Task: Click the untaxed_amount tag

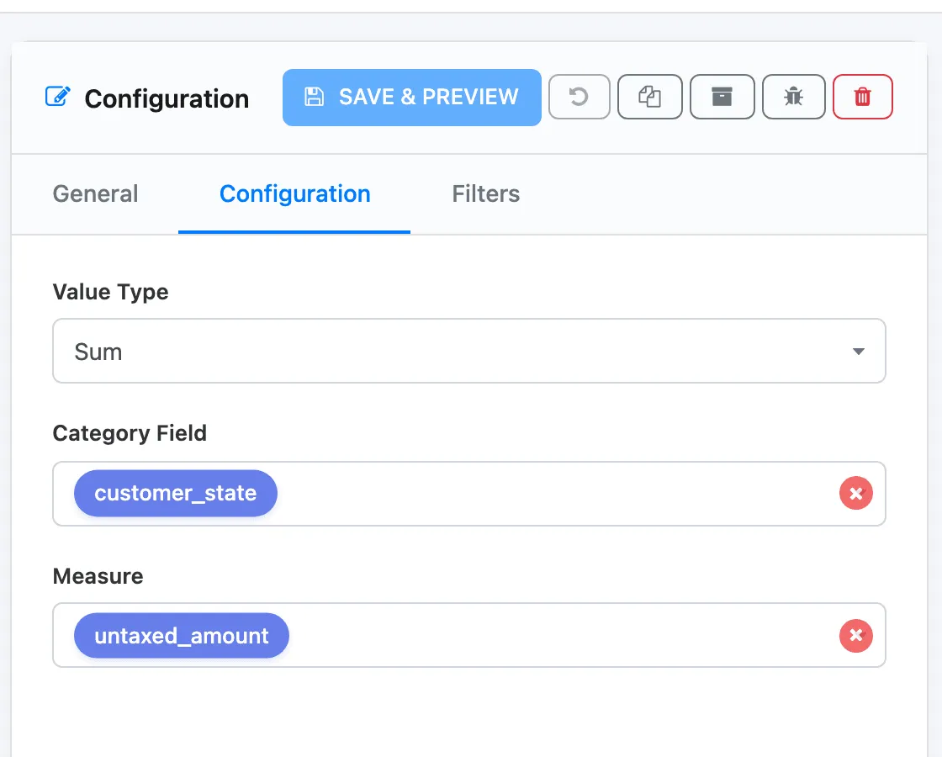Action: point(182,636)
